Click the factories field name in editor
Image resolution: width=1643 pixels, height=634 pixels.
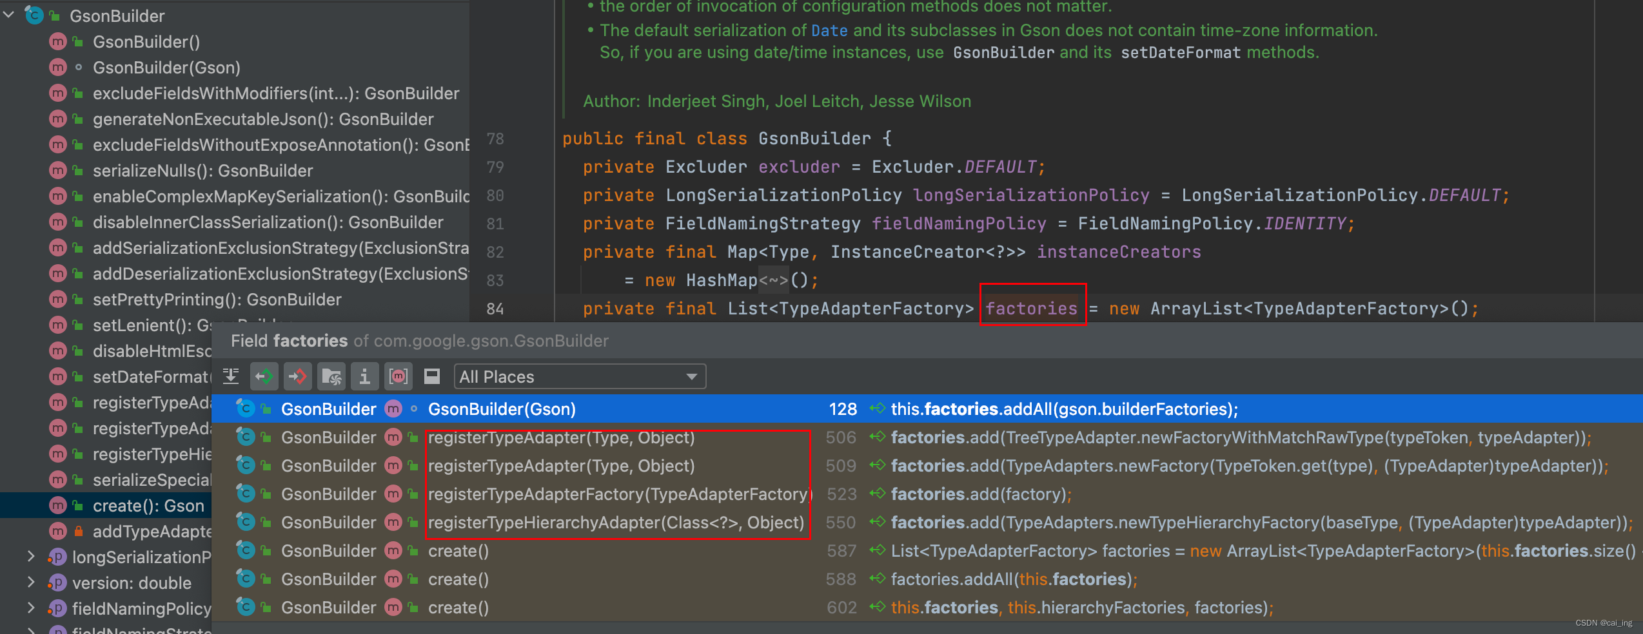pyautogui.click(x=1031, y=309)
